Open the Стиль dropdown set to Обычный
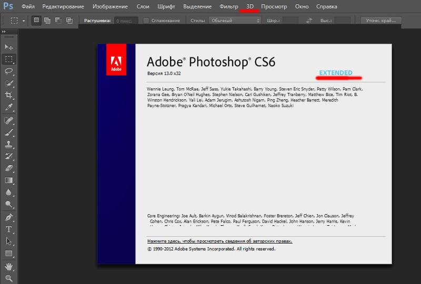The width and height of the screenshot is (421, 284). pyautogui.click(x=235, y=20)
